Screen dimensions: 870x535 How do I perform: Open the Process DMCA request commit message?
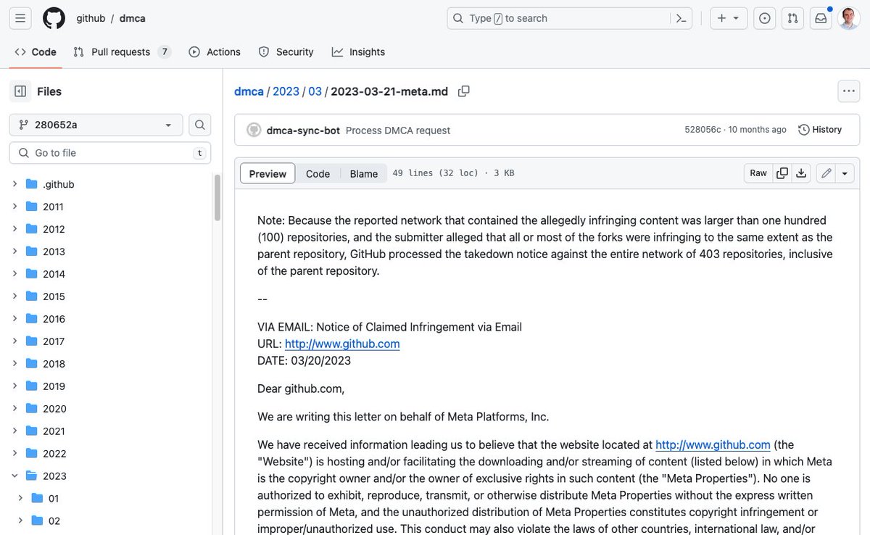[x=398, y=130]
